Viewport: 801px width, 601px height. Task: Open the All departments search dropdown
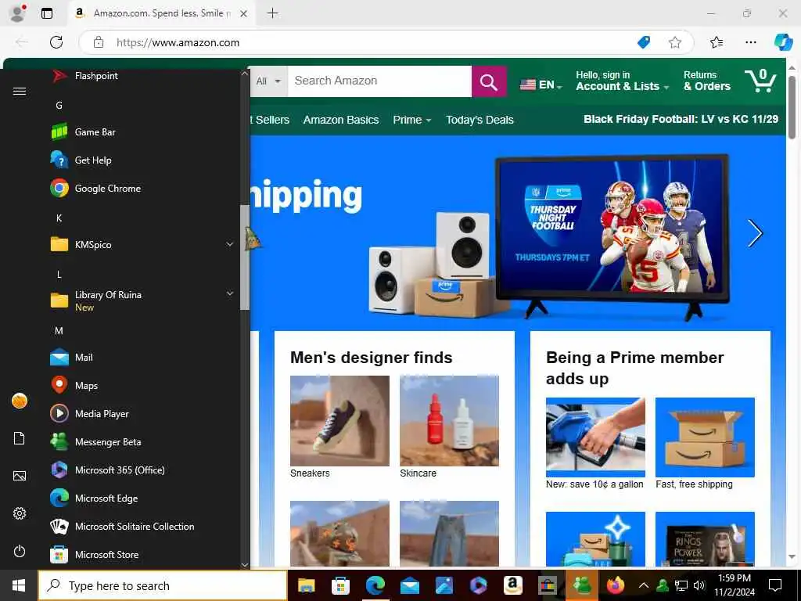[x=269, y=81]
